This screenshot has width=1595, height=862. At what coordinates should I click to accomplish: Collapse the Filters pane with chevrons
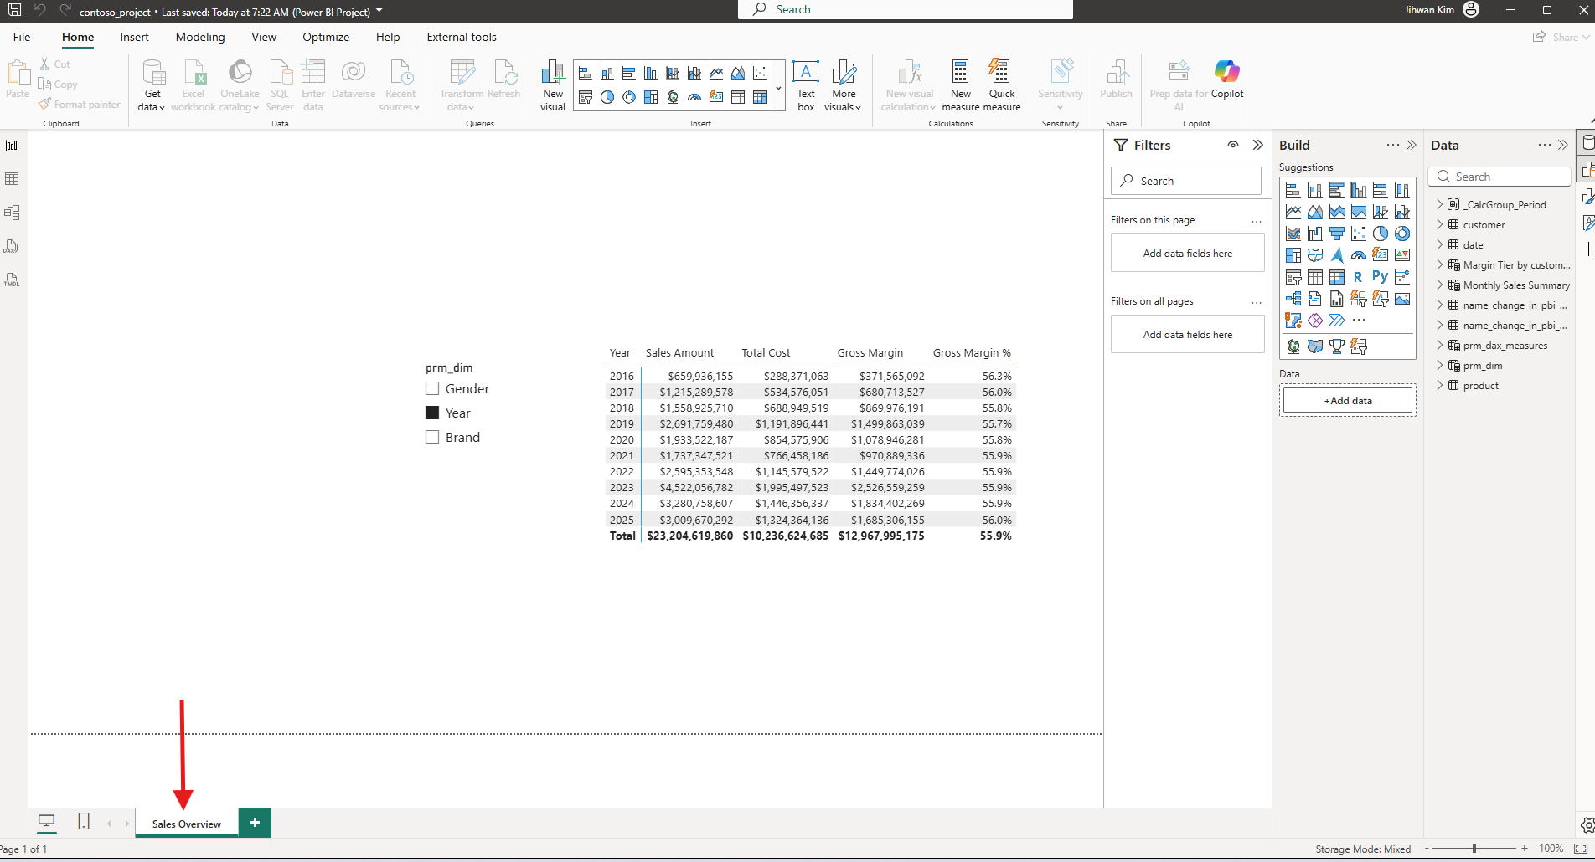click(x=1257, y=145)
